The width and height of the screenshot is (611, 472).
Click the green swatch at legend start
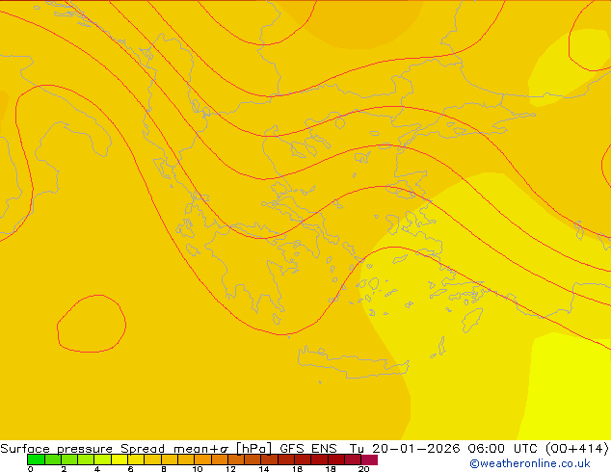click(x=35, y=459)
